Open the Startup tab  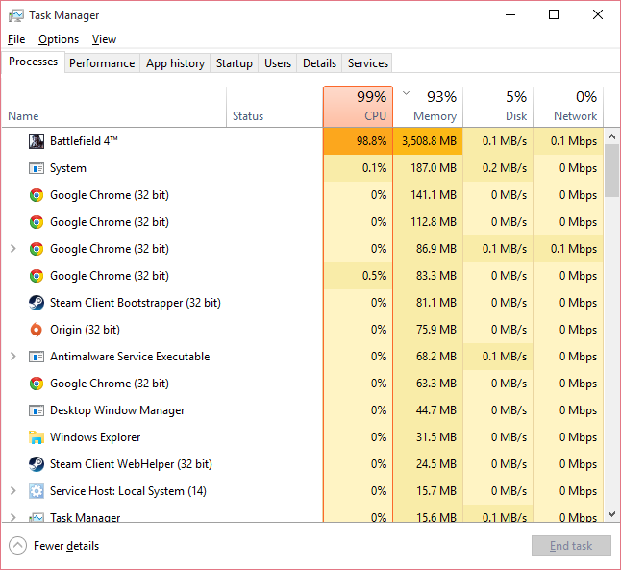[234, 63]
